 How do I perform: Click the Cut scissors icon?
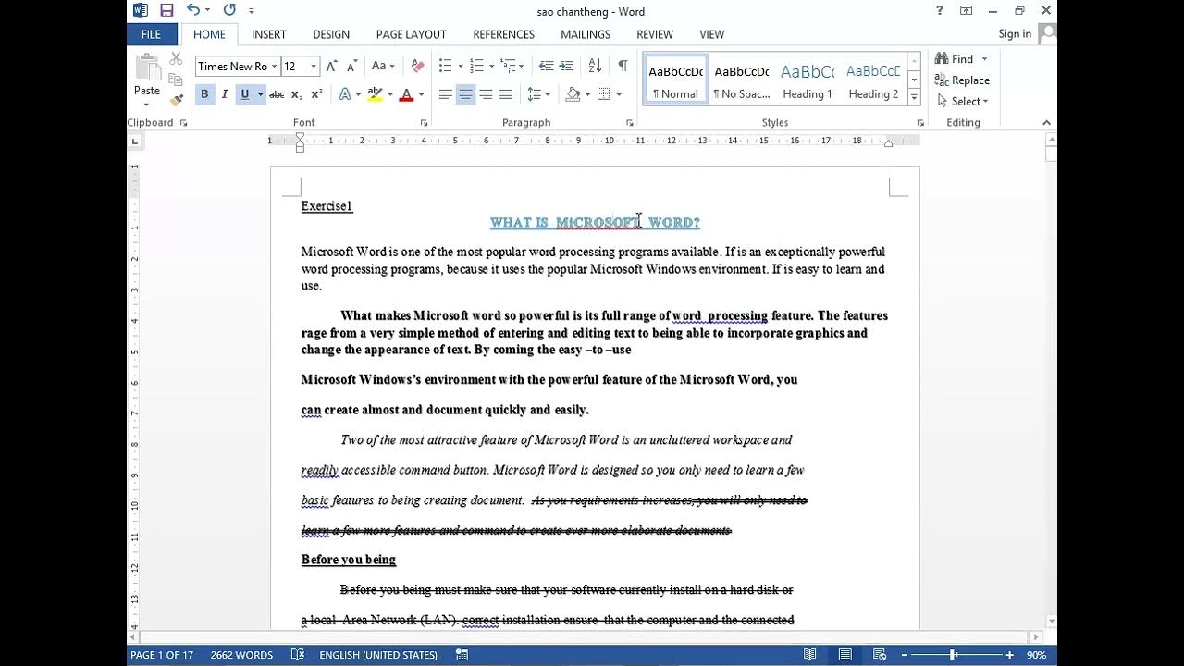tap(176, 59)
